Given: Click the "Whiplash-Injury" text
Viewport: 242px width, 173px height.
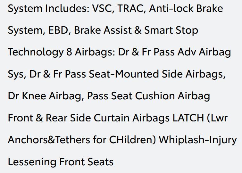Looking at the screenshot, I should point(197,140).
